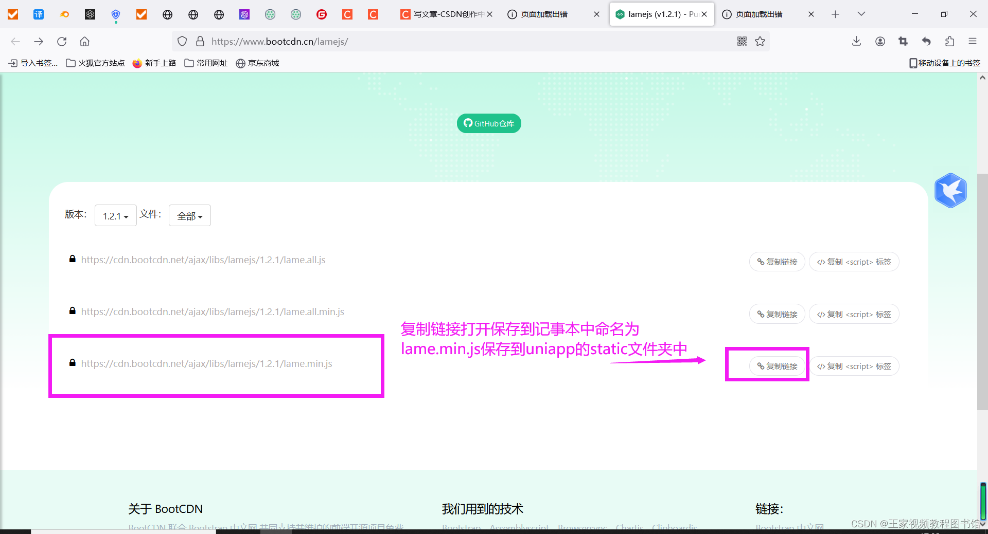Open the extensions puzzle menu

click(949, 42)
